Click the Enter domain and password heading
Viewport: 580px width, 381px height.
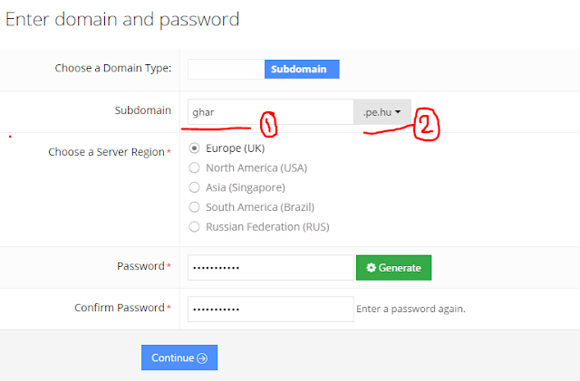(x=122, y=18)
